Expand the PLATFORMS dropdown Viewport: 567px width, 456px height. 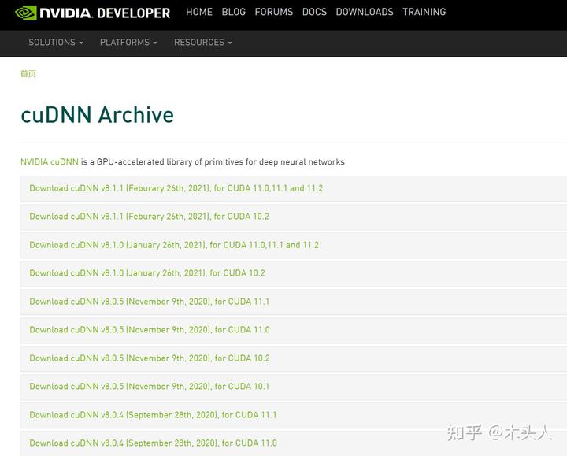(128, 43)
